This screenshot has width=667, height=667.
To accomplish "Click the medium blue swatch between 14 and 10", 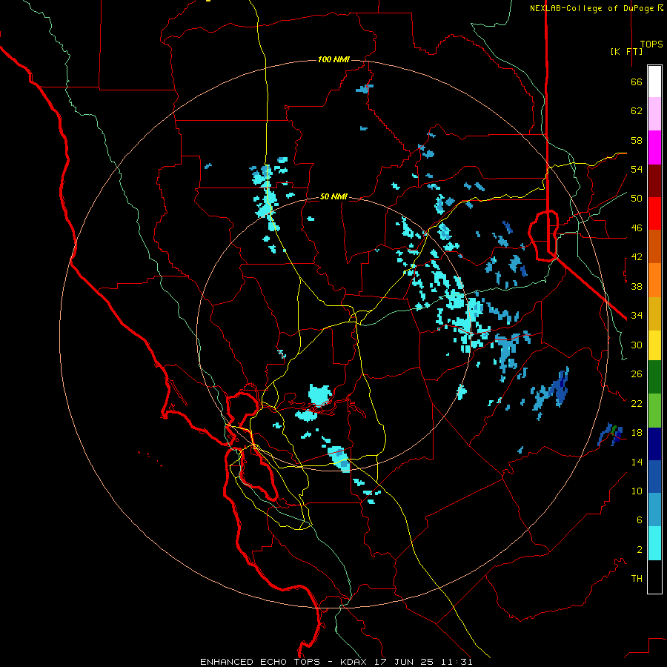I will pos(654,477).
